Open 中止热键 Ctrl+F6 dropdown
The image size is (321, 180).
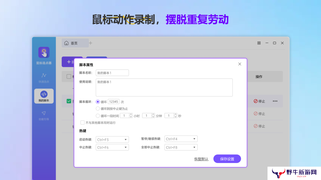coord(112,147)
